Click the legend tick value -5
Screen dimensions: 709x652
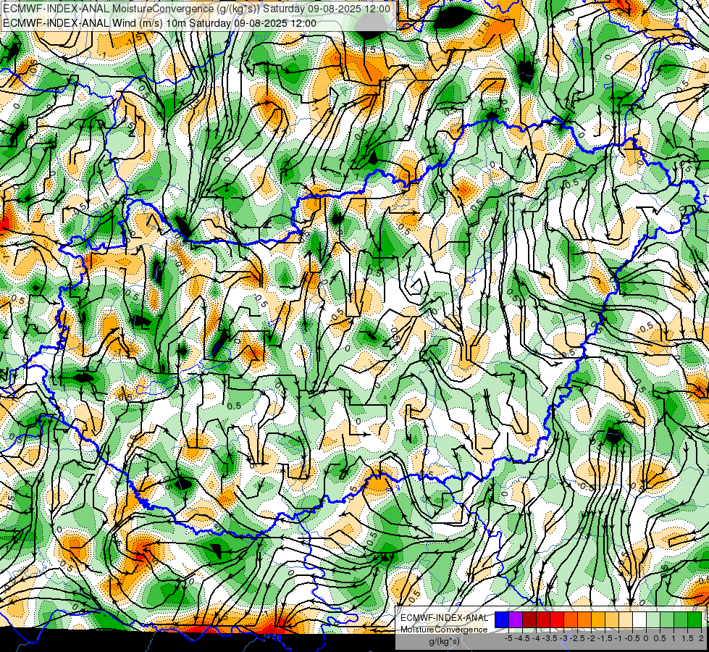[x=508, y=638]
